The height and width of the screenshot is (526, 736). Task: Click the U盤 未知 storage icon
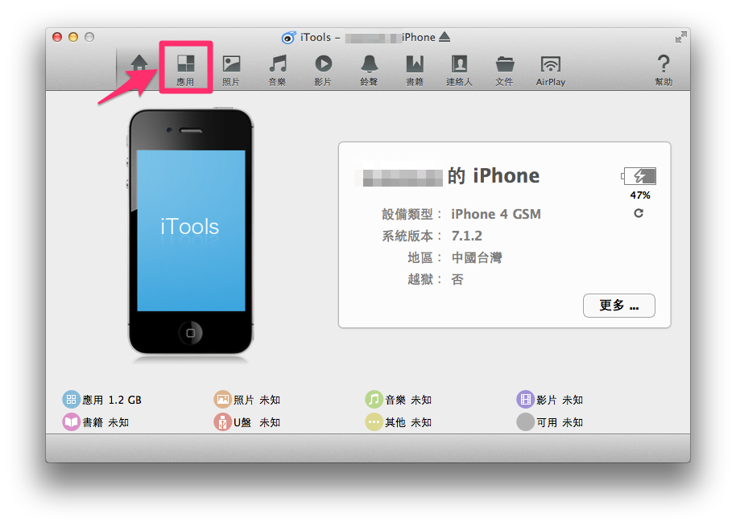[x=222, y=422]
